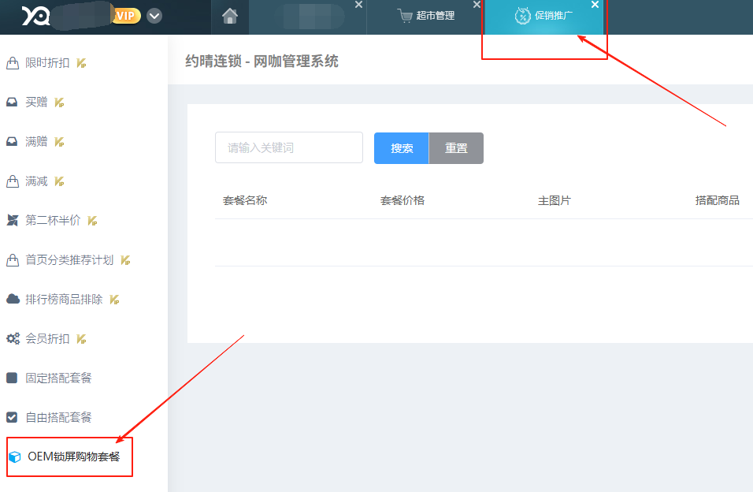
Task: Click the VIP mark next to 满赠
Action: point(59,142)
